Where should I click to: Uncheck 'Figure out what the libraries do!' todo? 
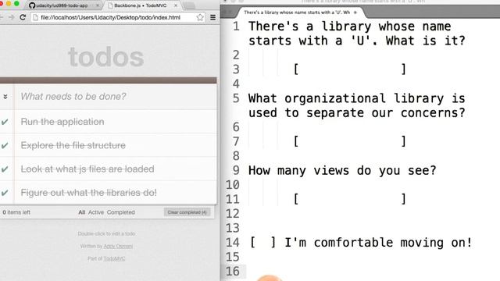(x=5, y=193)
